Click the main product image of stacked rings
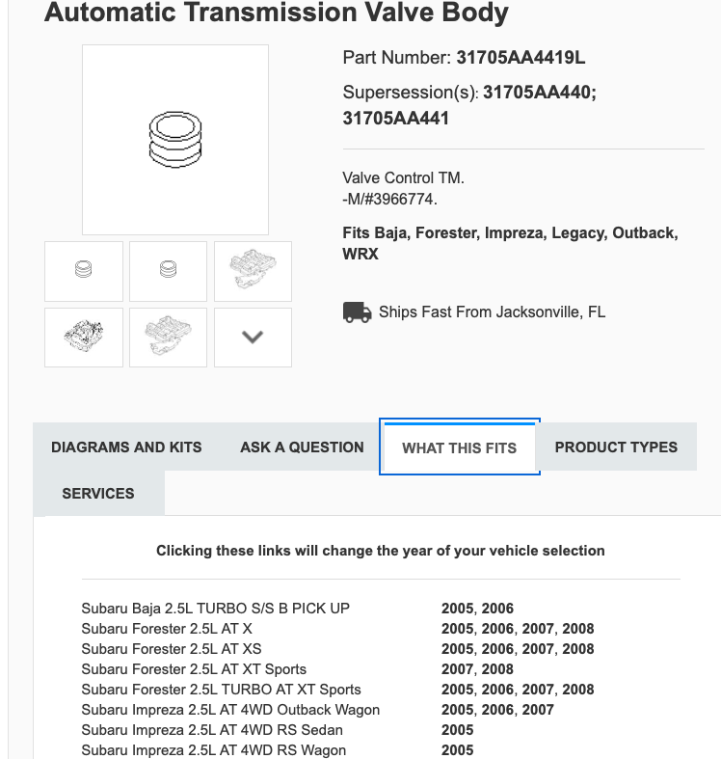The height and width of the screenshot is (759, 721). (175, 140)
